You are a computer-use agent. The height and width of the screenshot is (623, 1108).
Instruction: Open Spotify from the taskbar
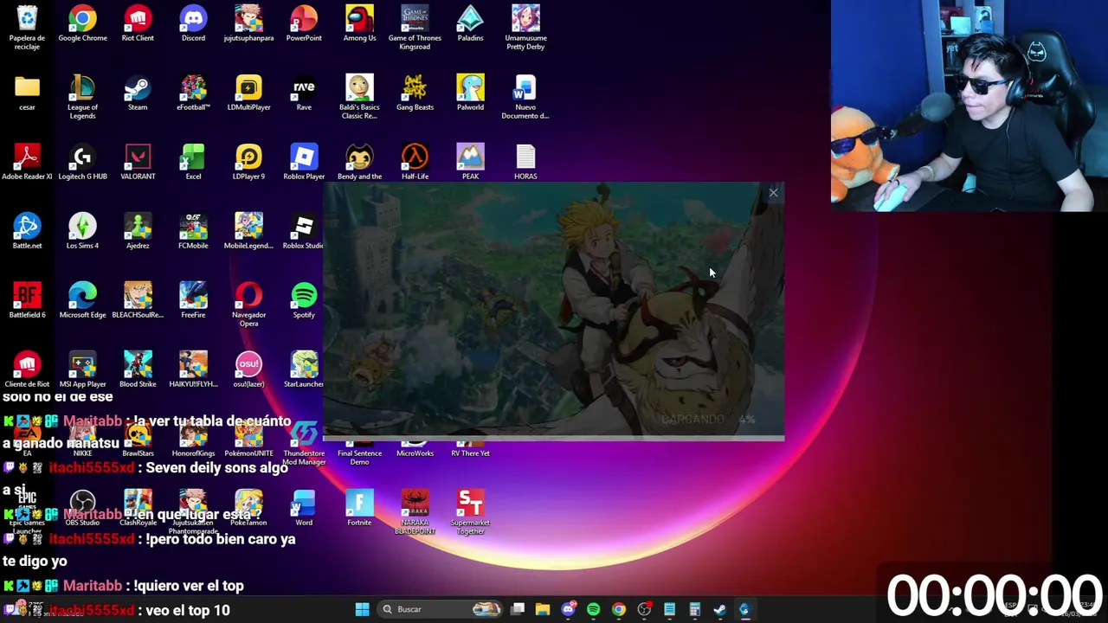tap(593, 609)
